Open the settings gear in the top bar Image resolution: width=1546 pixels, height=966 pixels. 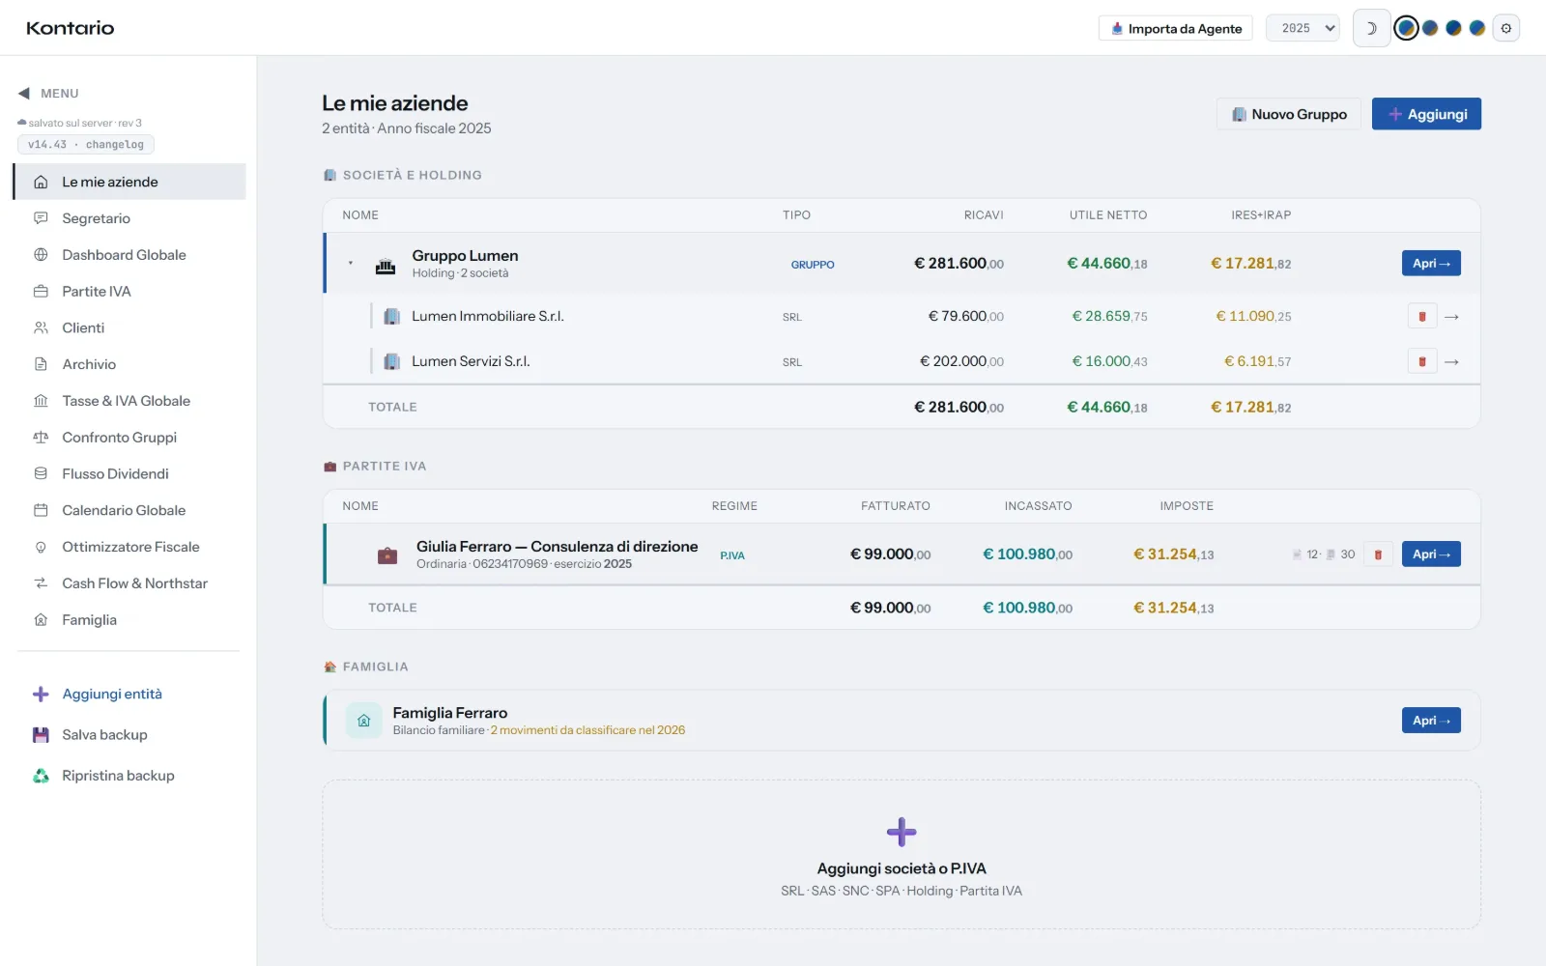click(1505, 29)
